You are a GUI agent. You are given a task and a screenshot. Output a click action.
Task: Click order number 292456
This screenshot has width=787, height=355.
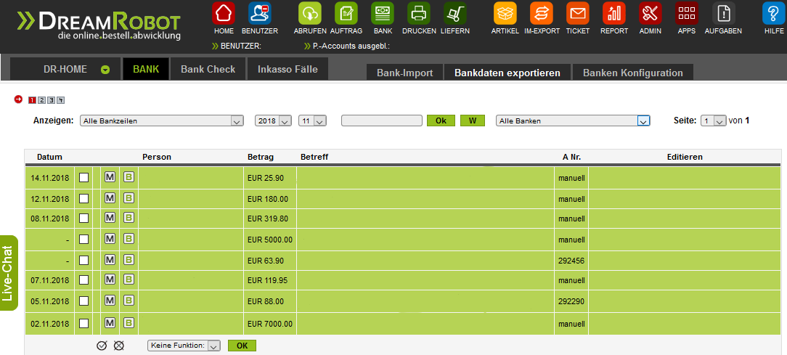[571, 261]
